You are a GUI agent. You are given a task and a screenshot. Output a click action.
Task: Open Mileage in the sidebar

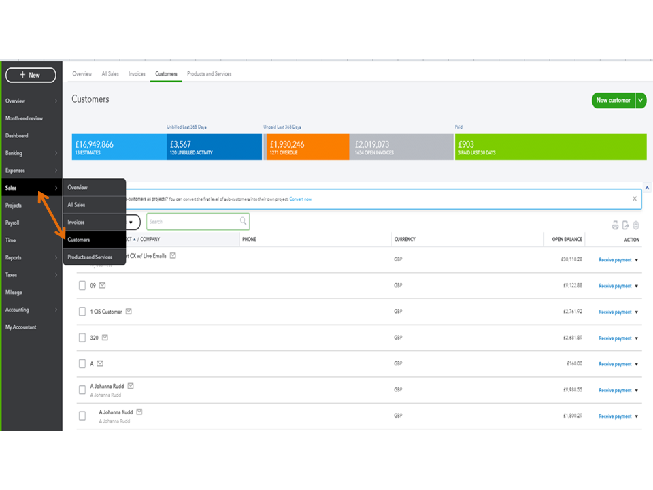(x=14, y=293)
